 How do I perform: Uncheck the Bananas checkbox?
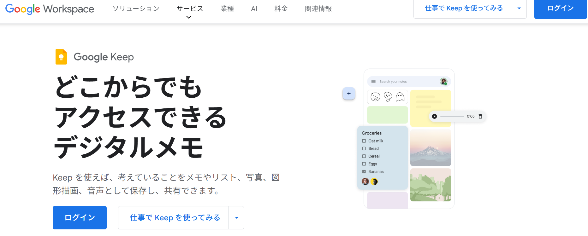pyautogui.click(x=364, y=172)
